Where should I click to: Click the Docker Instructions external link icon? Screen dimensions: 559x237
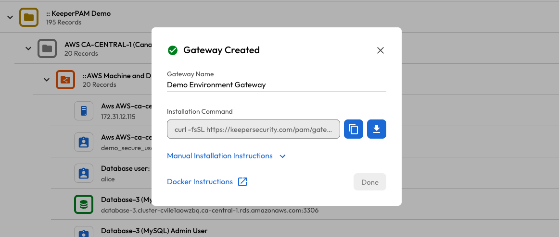(x=242, y=182)
